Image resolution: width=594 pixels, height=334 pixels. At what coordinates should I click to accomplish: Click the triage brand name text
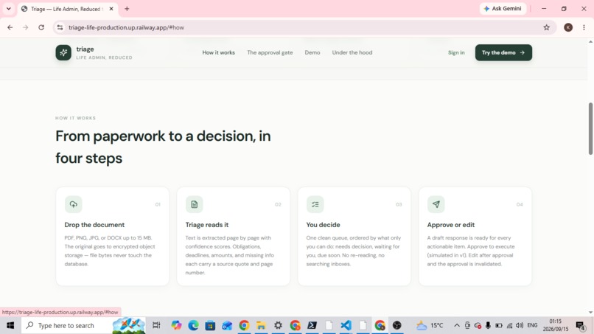[85, 49]
